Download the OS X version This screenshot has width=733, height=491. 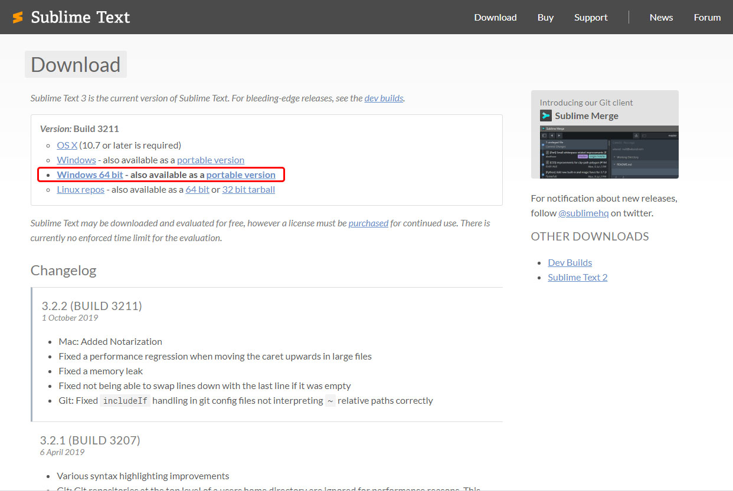click(x=67, y=145)
